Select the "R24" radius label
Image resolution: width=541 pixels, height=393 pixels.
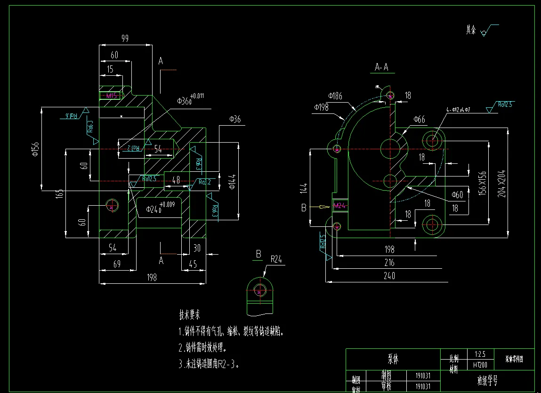276,259
